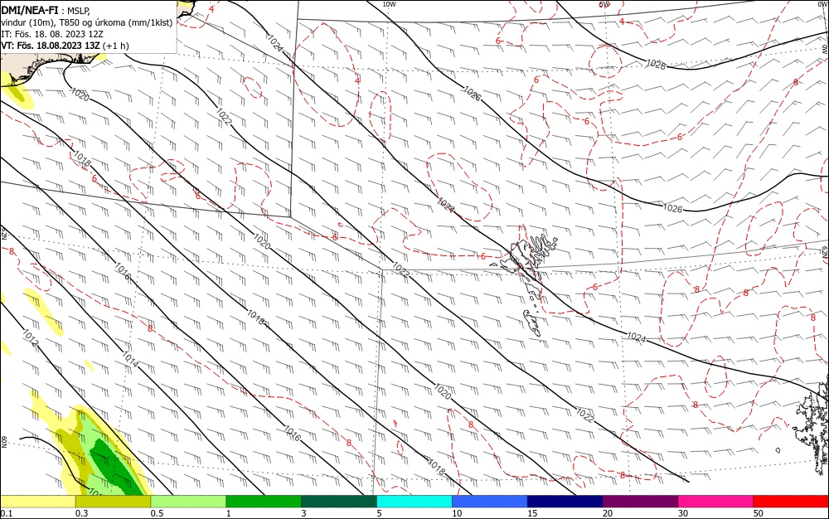Click the '30' legend value label
This screenshot has height=519, width=829.
tap(683, 513)
